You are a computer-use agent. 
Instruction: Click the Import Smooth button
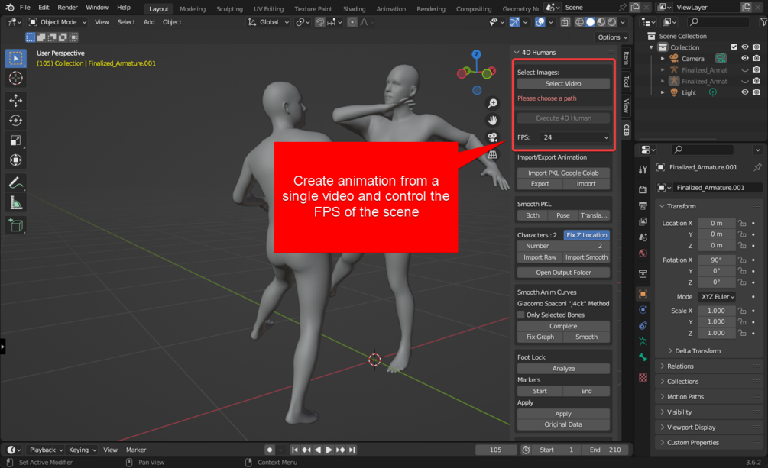click(586, 257)
